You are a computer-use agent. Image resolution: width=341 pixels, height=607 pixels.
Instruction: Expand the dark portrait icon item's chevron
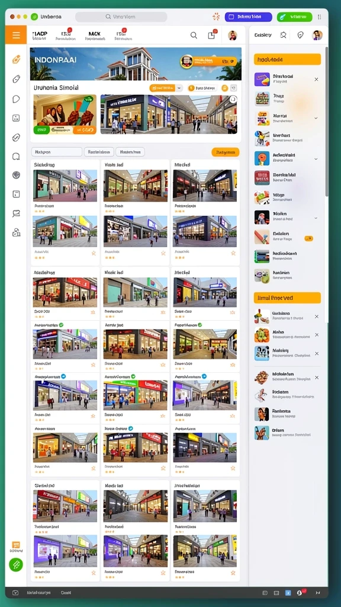316,218
